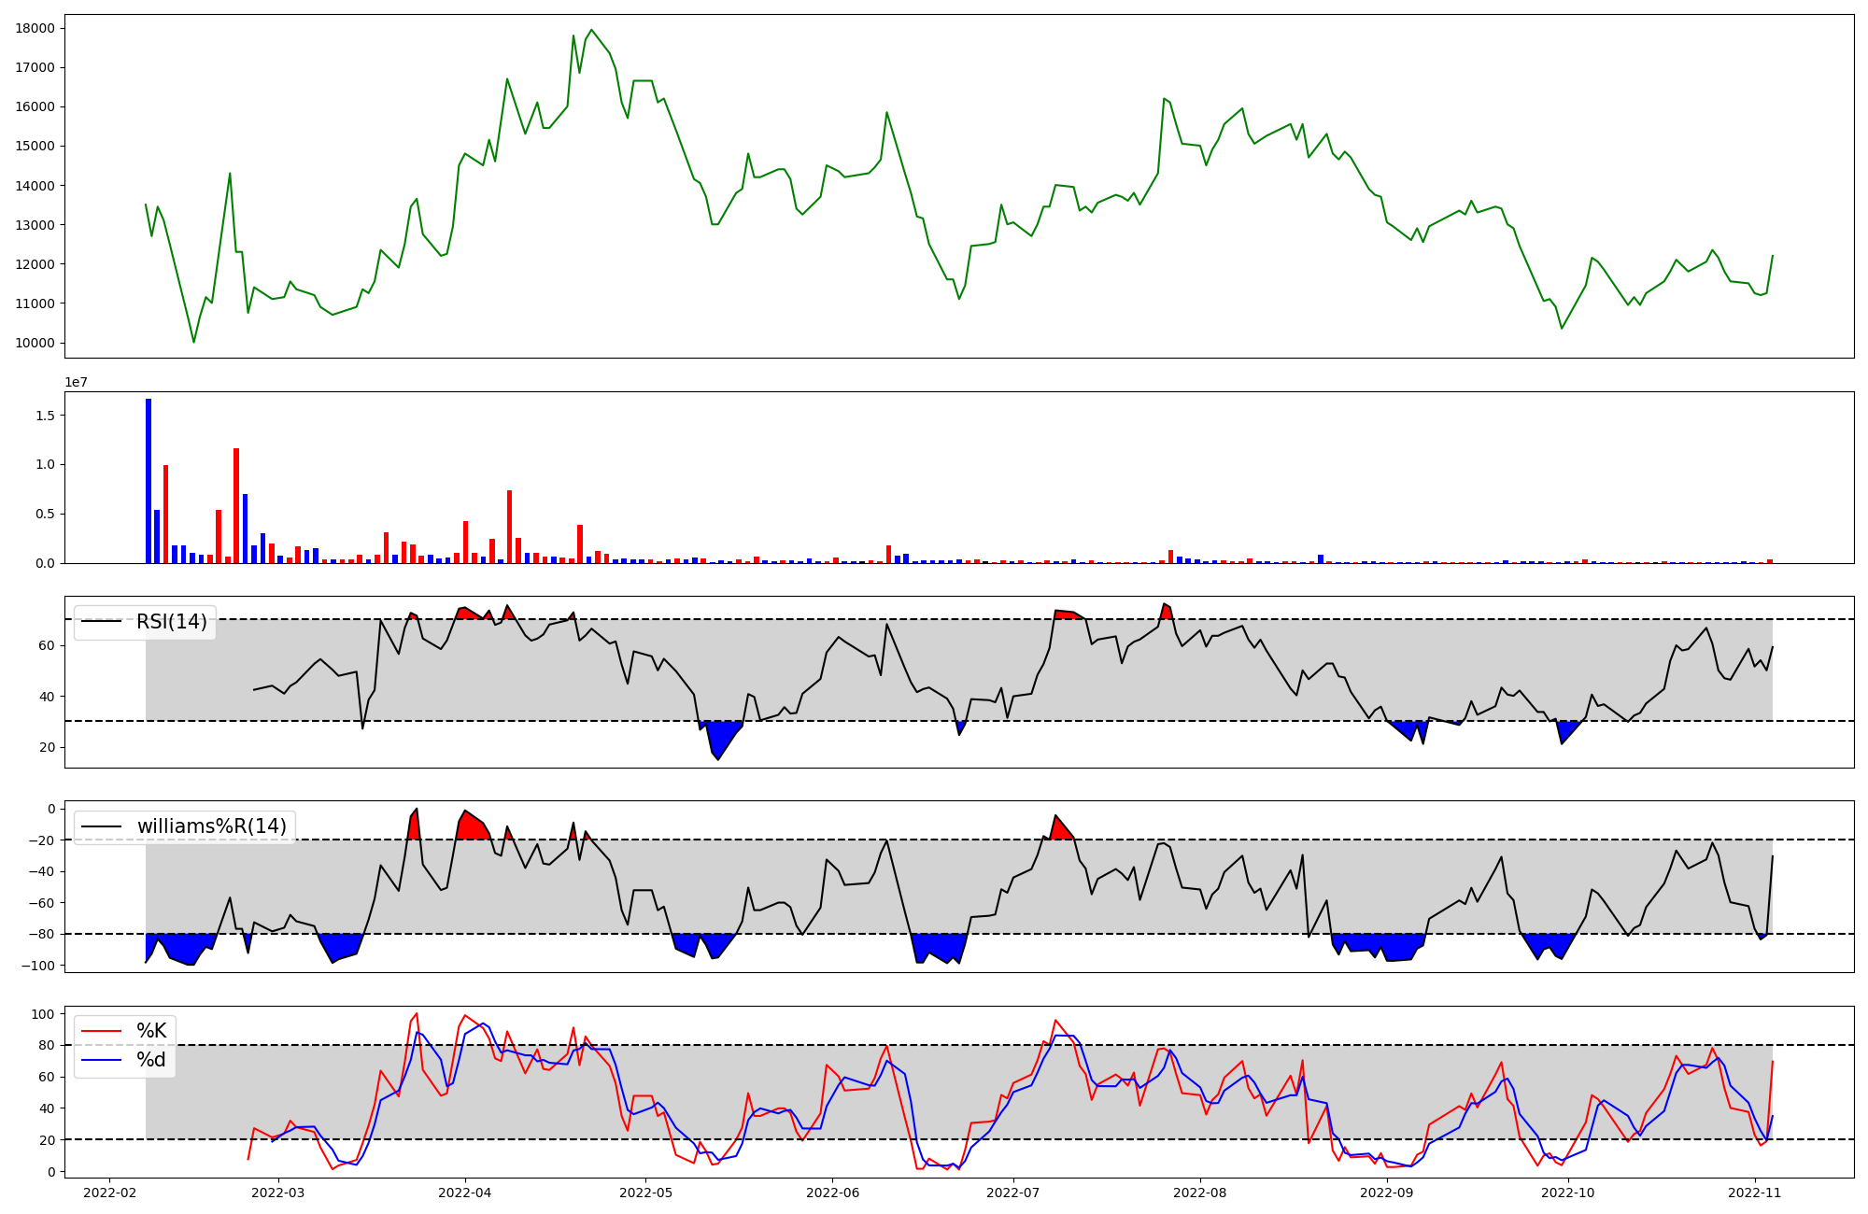This screenshot has width=1868, height=1214.
Task: Click the blue Williams %R area in mid-June
Action: coord(938,945)
